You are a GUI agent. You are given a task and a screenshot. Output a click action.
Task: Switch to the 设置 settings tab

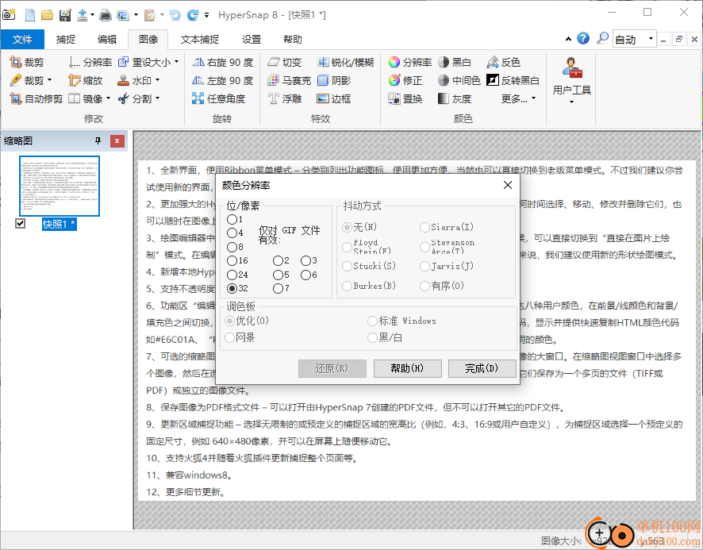tap(251, 40)
